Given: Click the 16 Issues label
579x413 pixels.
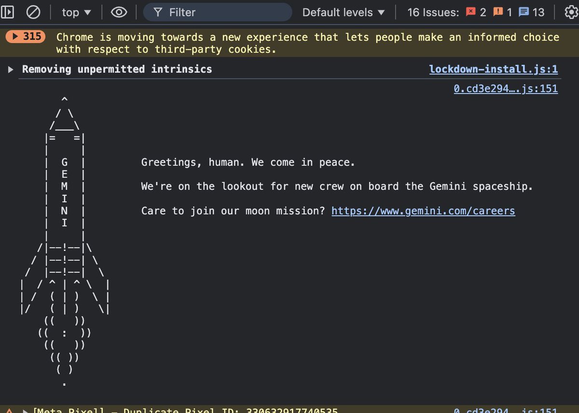Looking at the screenshot, I should (433, 12).
